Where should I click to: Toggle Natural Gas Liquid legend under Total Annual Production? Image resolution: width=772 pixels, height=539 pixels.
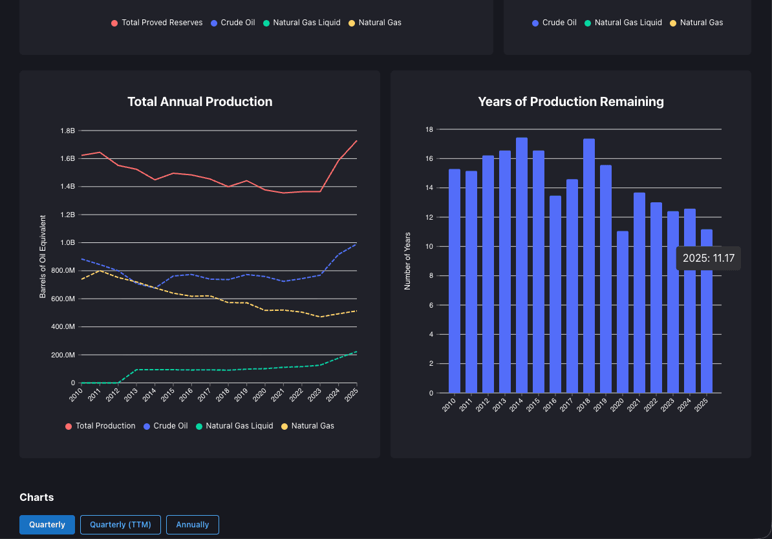coord(234,427)
